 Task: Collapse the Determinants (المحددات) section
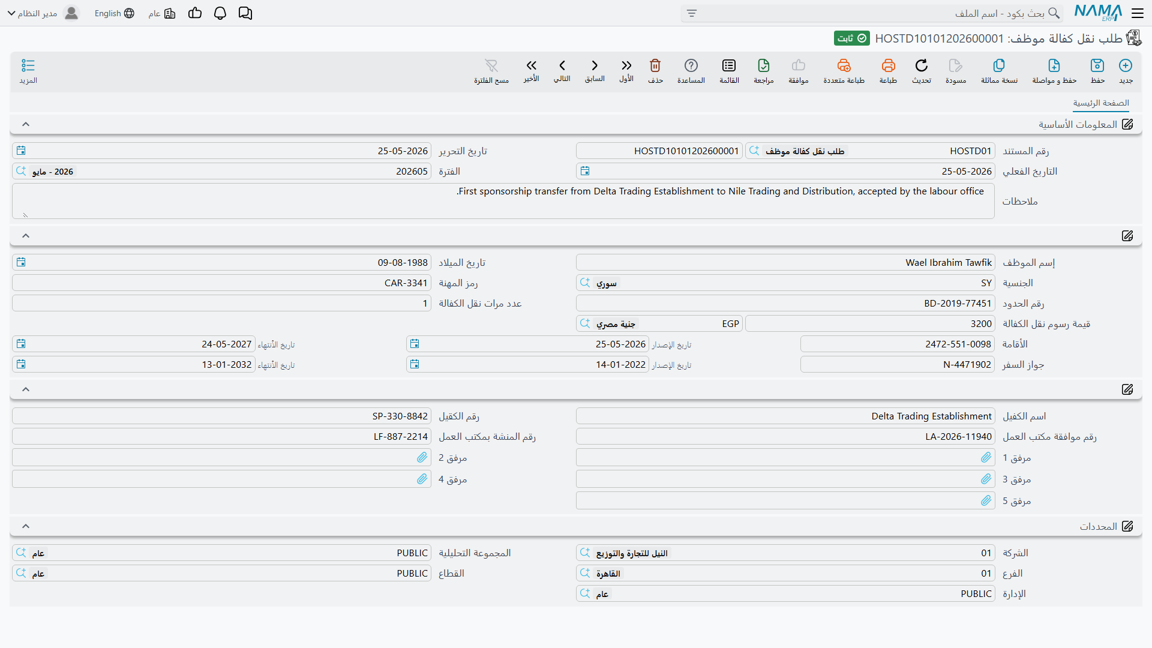coord(26,526)
